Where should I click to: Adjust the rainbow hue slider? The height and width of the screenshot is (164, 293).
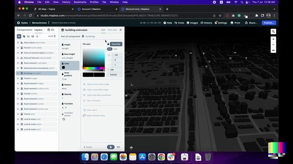coord(93,68)
